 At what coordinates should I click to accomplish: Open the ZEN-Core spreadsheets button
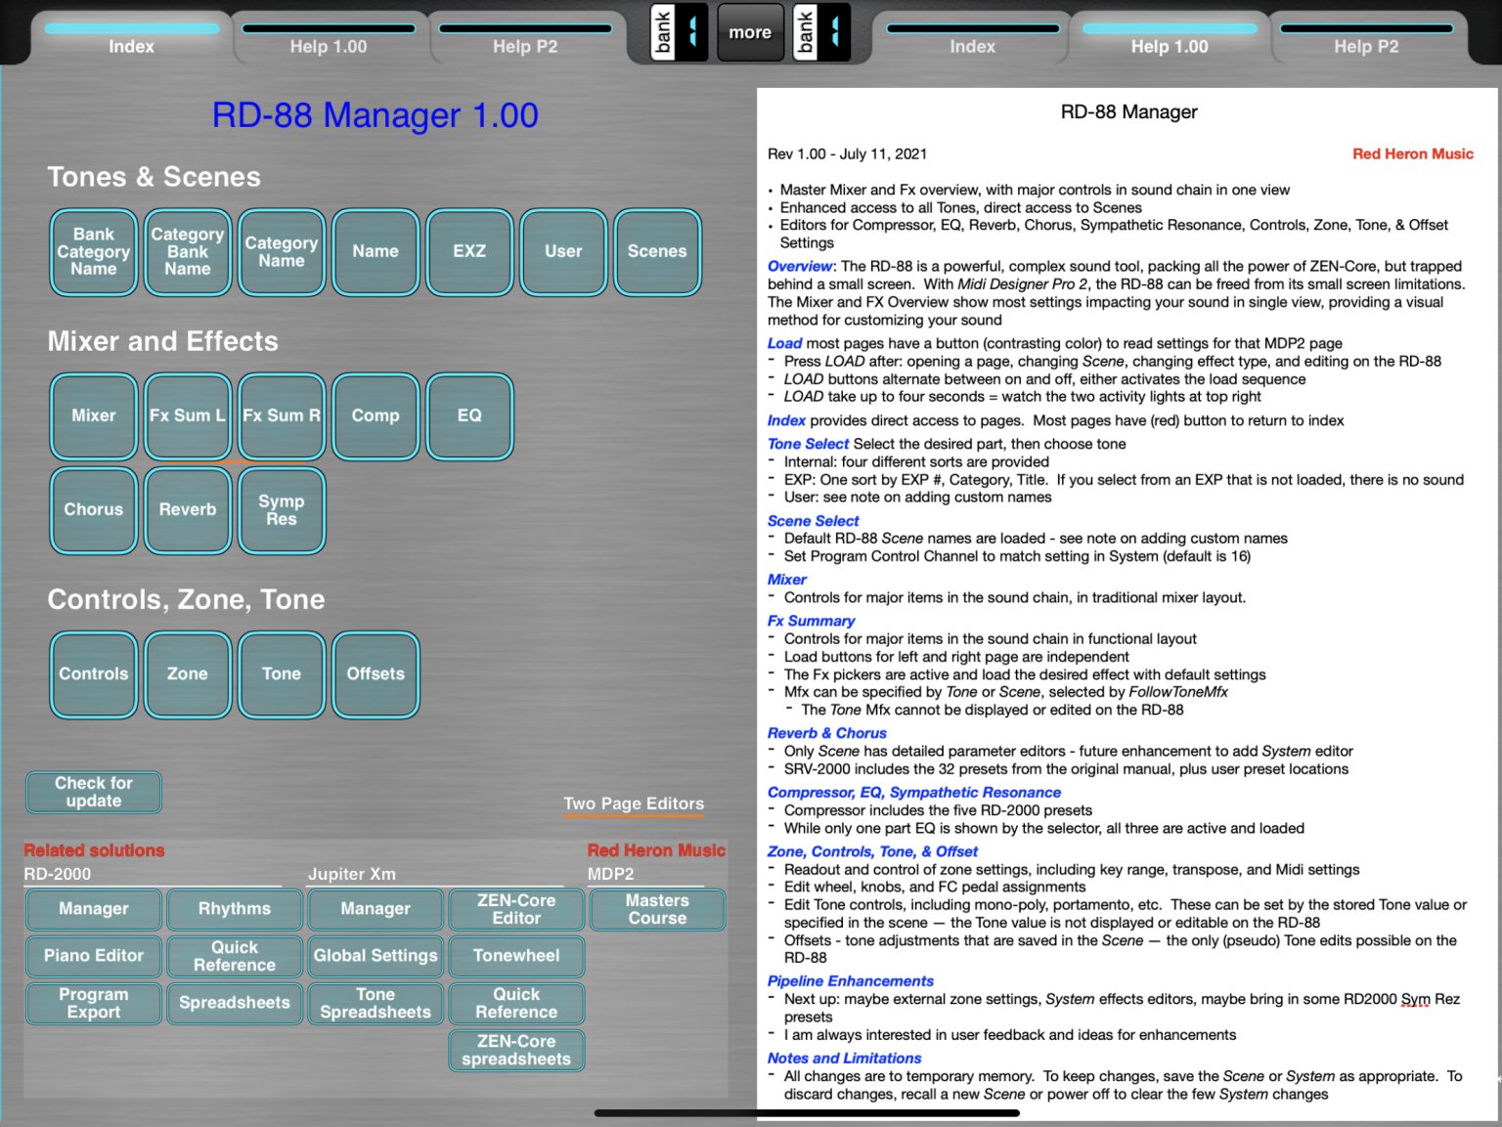(516, 1050)
